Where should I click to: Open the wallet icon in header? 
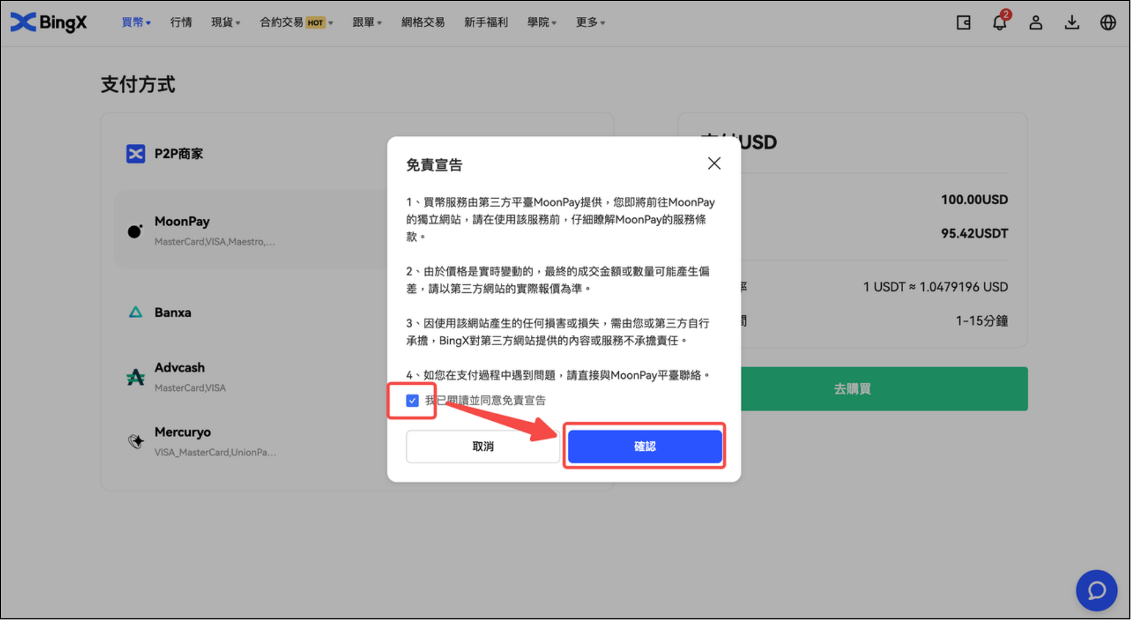coord(963,23)
